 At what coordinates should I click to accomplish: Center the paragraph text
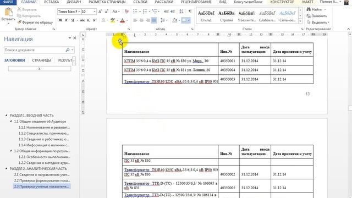coord(141,20)
